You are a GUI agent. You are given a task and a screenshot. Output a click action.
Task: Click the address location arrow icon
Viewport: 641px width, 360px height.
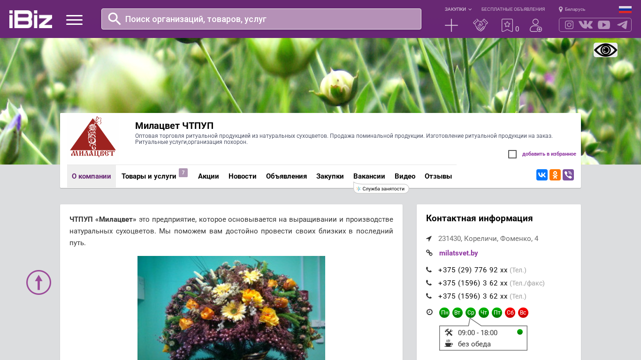429,239
